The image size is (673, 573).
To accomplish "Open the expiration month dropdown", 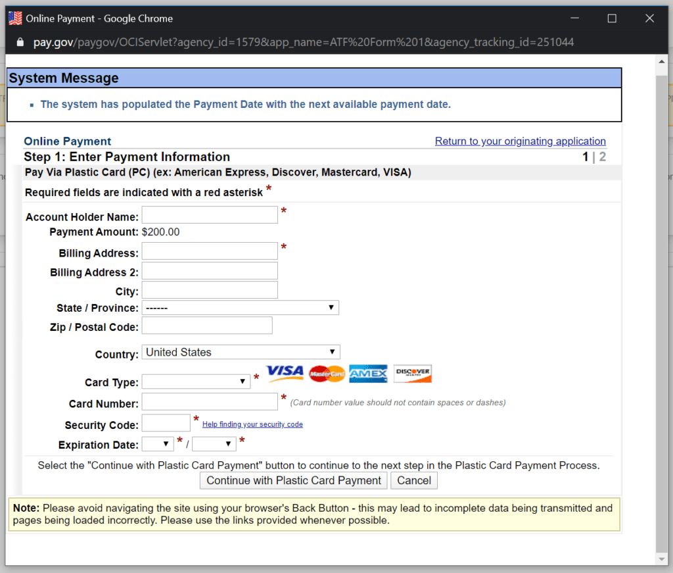I will pyautogui.click(x=158, y=443).
